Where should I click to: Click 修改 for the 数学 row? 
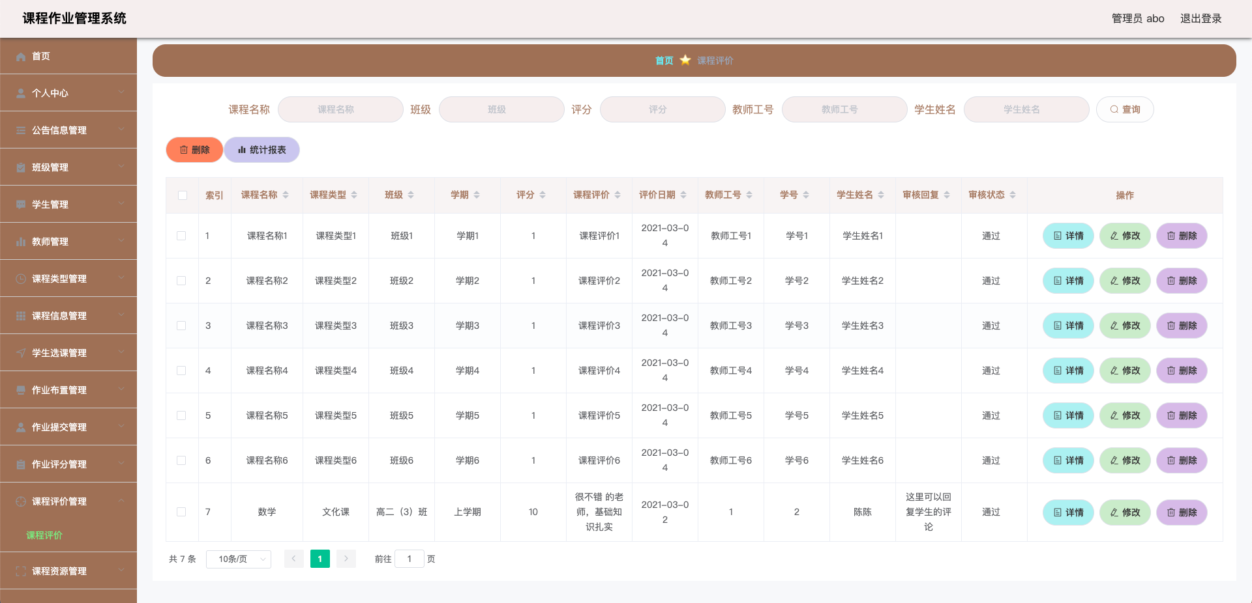(x=1125, y=512)
